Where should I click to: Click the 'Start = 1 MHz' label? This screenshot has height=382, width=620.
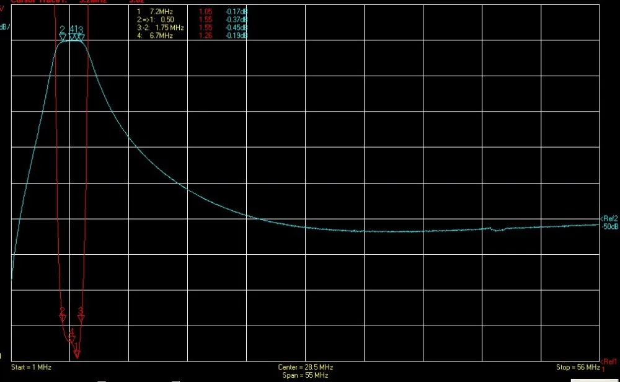click(31, 367)
